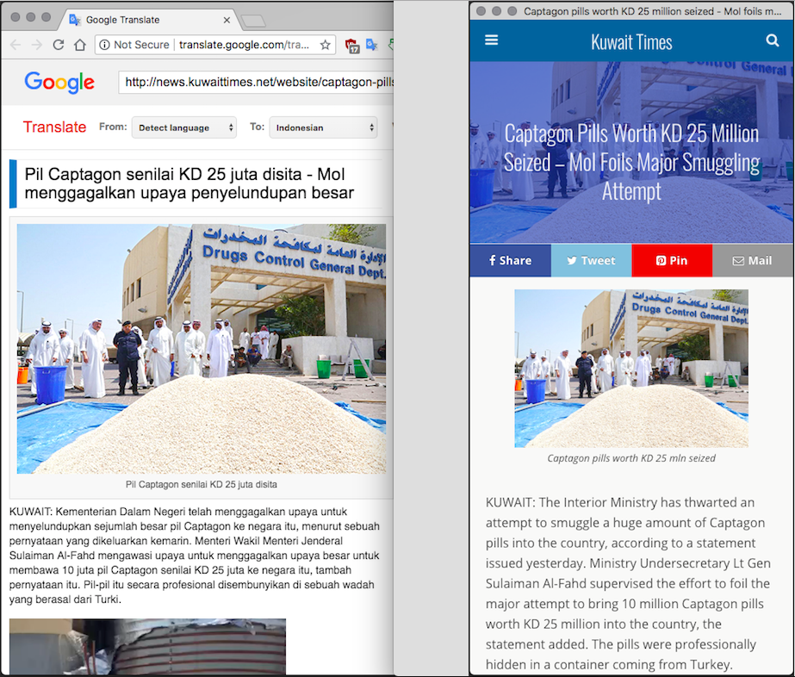Open a new tab in Chrome
Screen dimensions: 795x677
252,21
